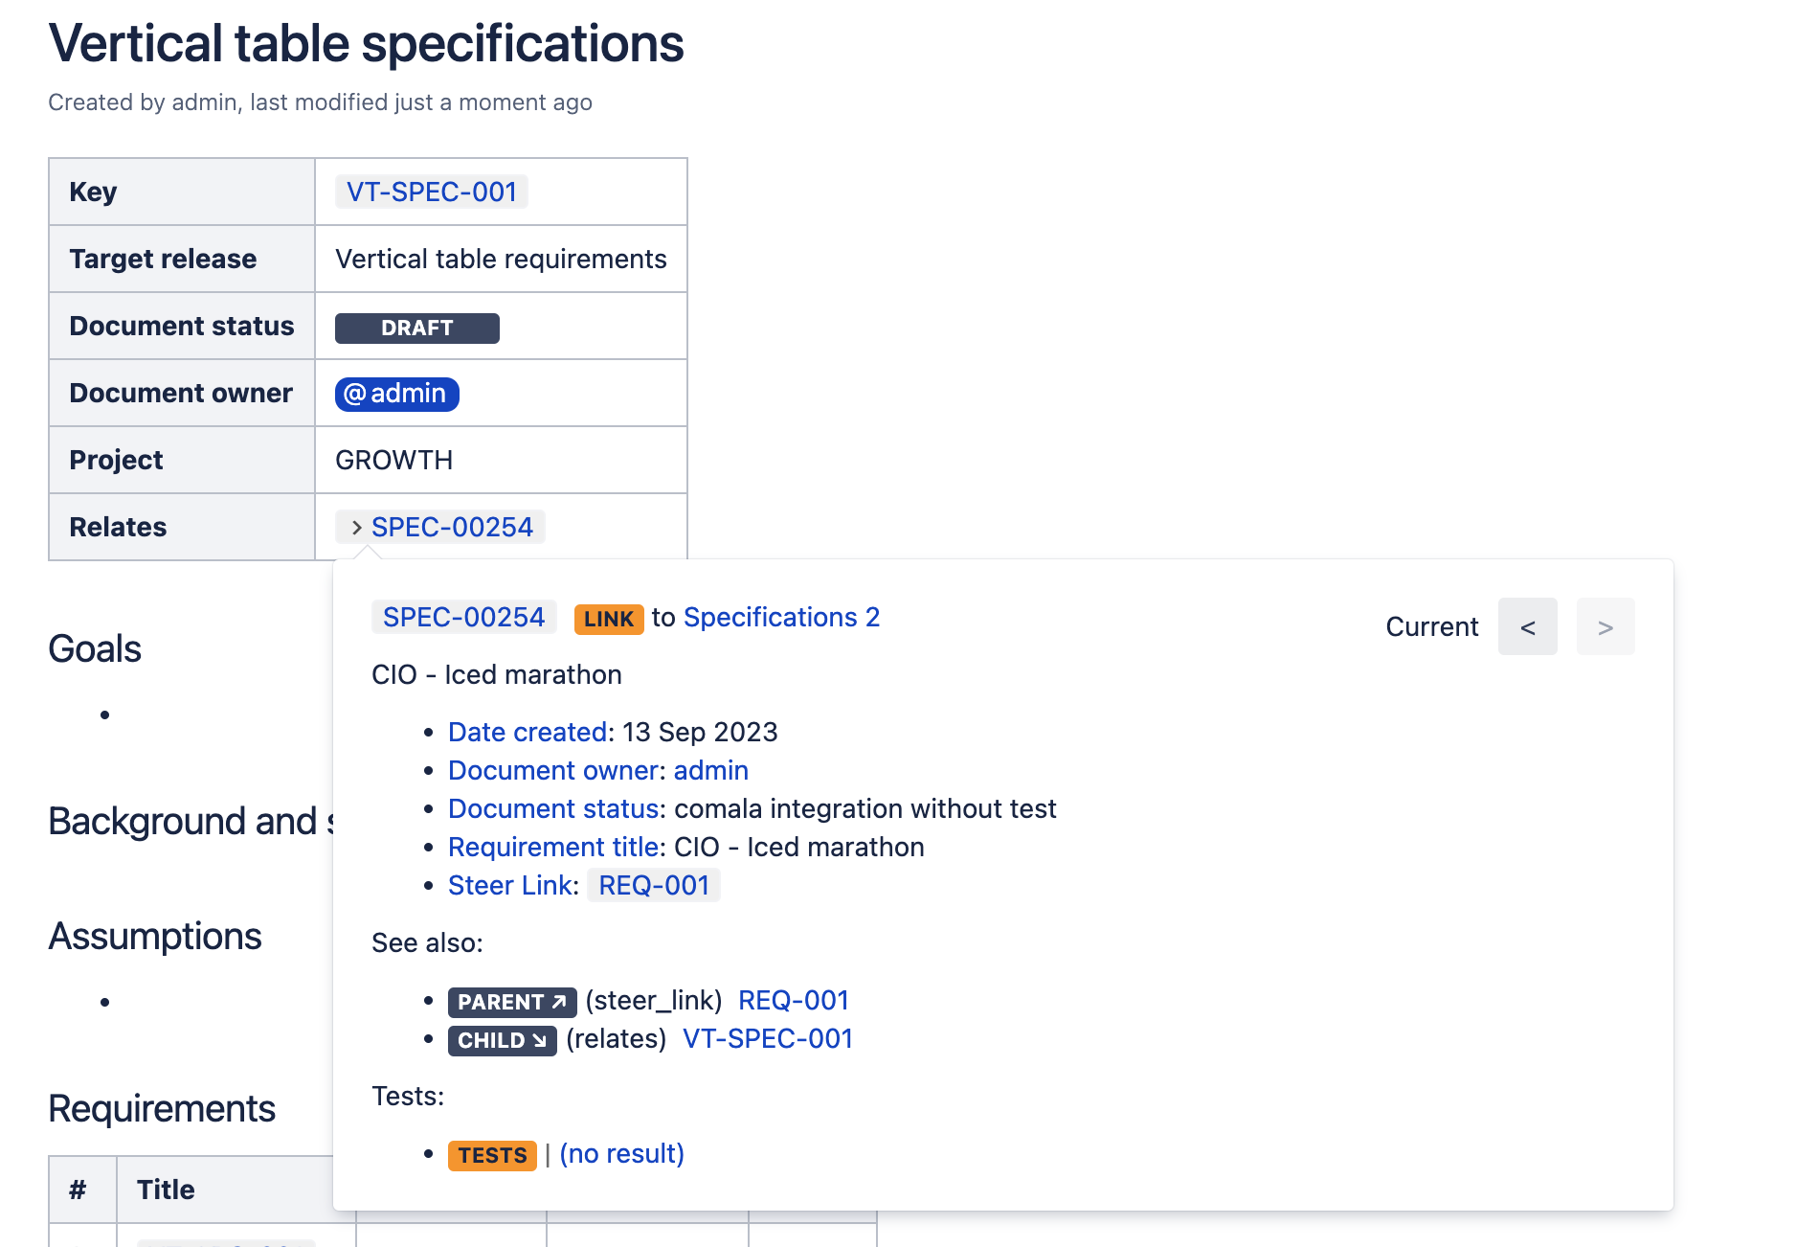Click the orange LINK badge
This screenshot has width=1819, height=1247.
click(x=608, y=619)
